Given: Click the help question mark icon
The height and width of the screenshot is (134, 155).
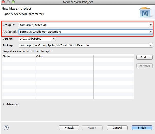Looking at the screenshot, I should pos(6,128).
